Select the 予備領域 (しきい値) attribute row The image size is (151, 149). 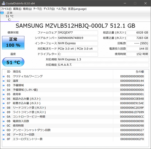(73, 90)
